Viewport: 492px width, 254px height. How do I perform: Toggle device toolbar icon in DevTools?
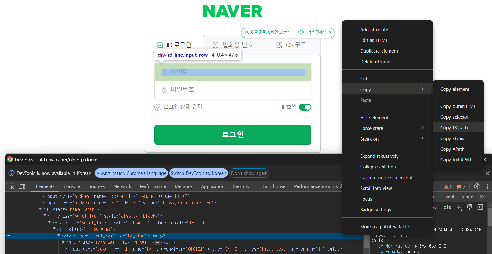point(22,186)
